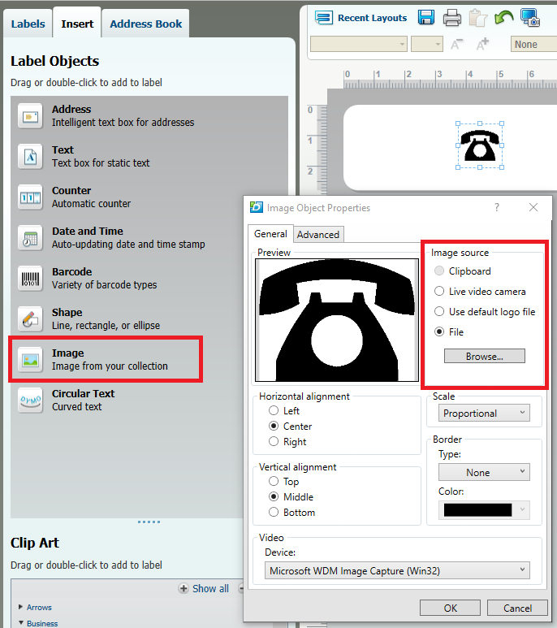Click the Browse... button
557x628 pixels.
[485, 357]
